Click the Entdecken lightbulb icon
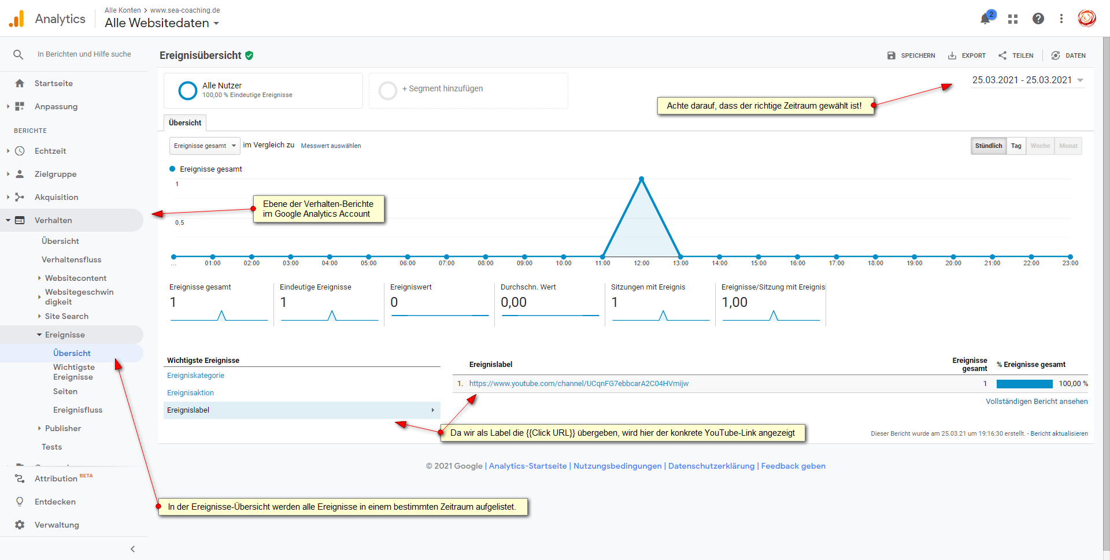Screen dimensions: 1110x560 pyautogui.click(x=20, y=502)
